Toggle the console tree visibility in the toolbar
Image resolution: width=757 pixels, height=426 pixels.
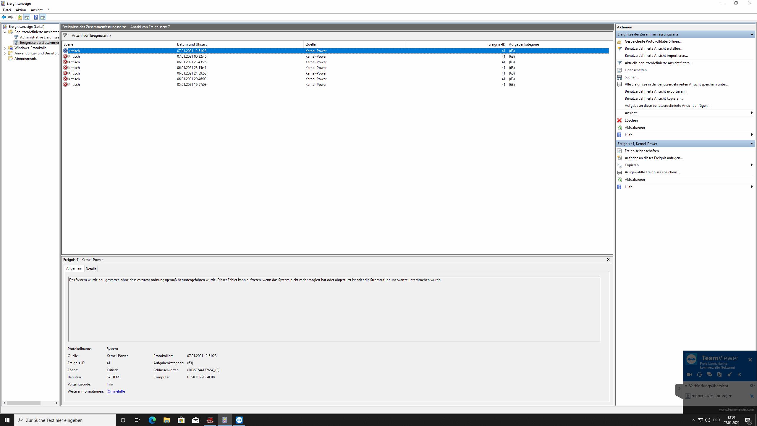click(x=27, y=17)
